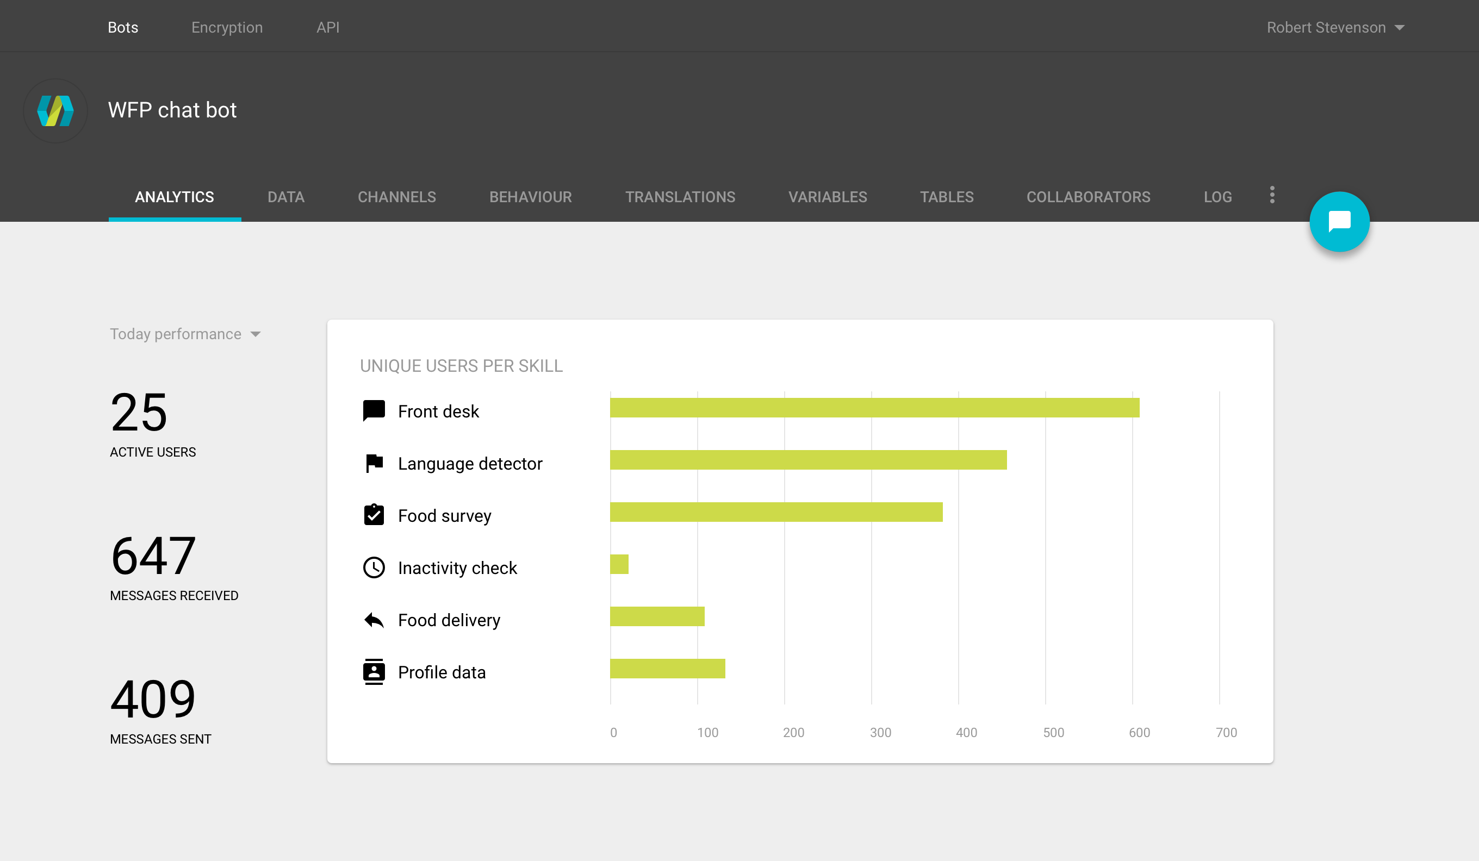This screenshot has width=1479, height=861.
Task: Go to the Bots section
Action: point(123,28)
